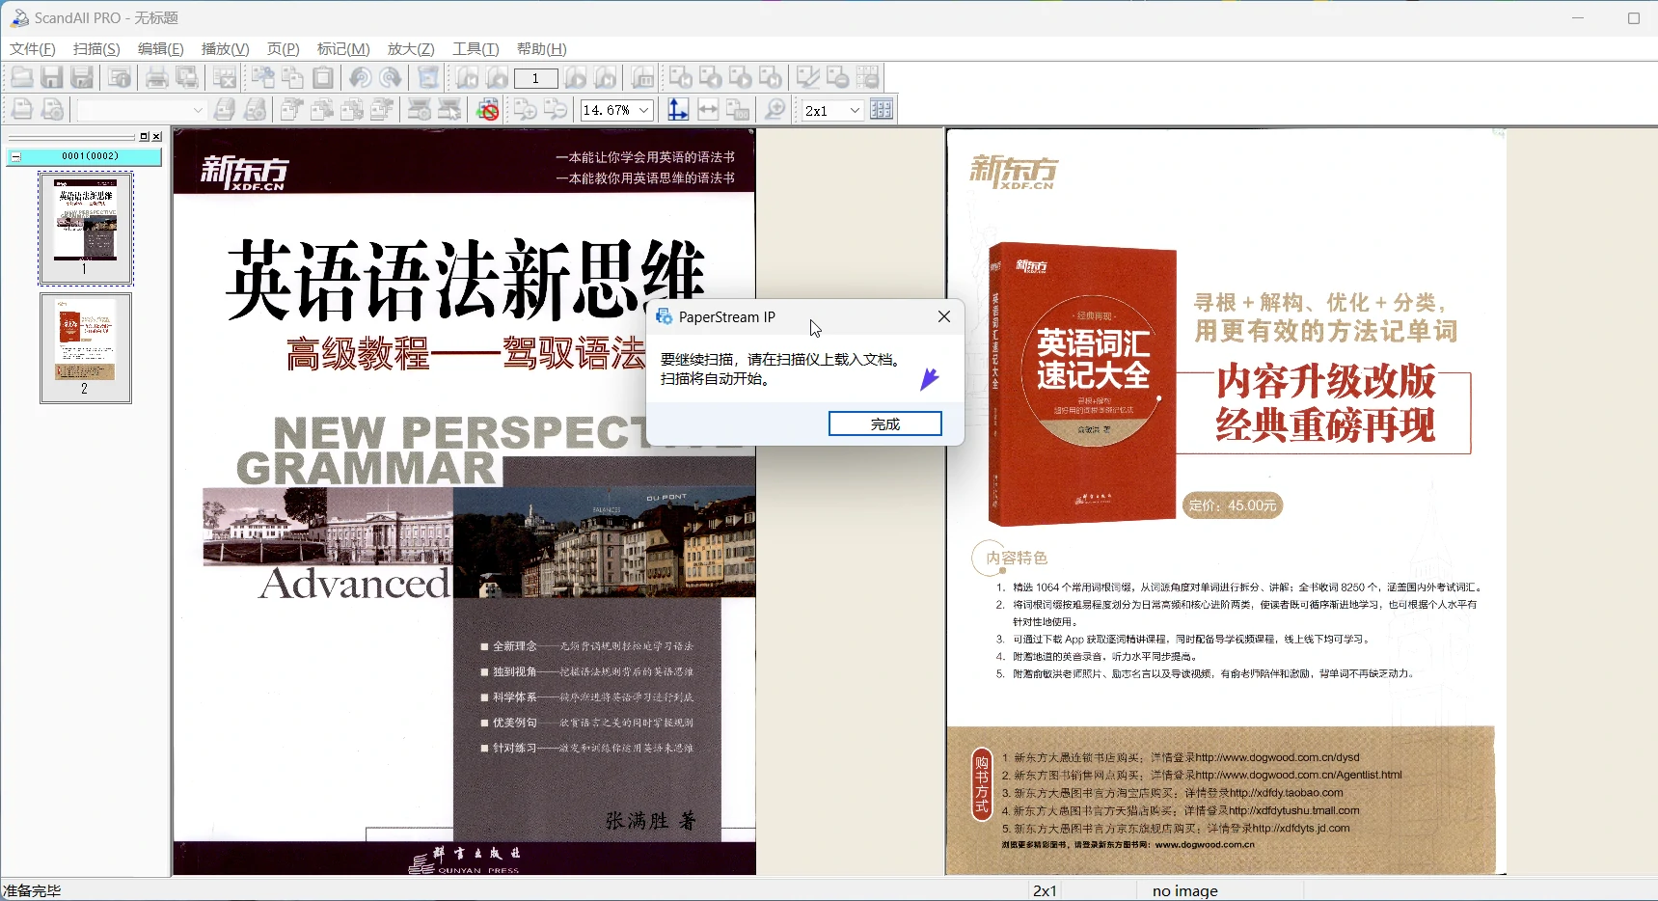1658x901 pixels.
Task: Activate the magnifier glass tool
Action: tap(775, 110)
